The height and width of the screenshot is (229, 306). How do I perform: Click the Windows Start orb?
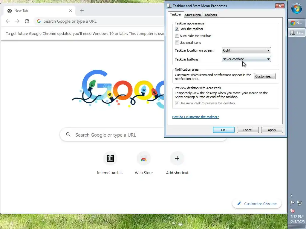pyautogui.click(x=297, y=8)
